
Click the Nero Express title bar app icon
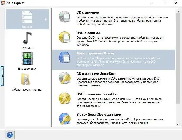point(3,3)
